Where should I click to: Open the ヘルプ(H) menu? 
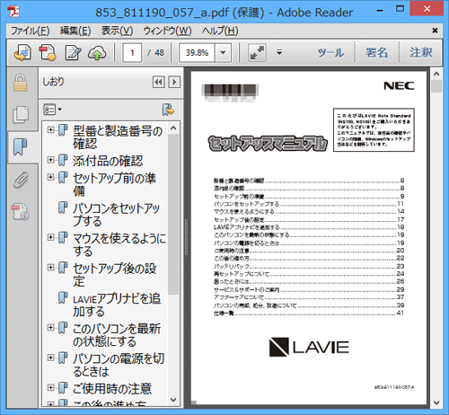220,31
